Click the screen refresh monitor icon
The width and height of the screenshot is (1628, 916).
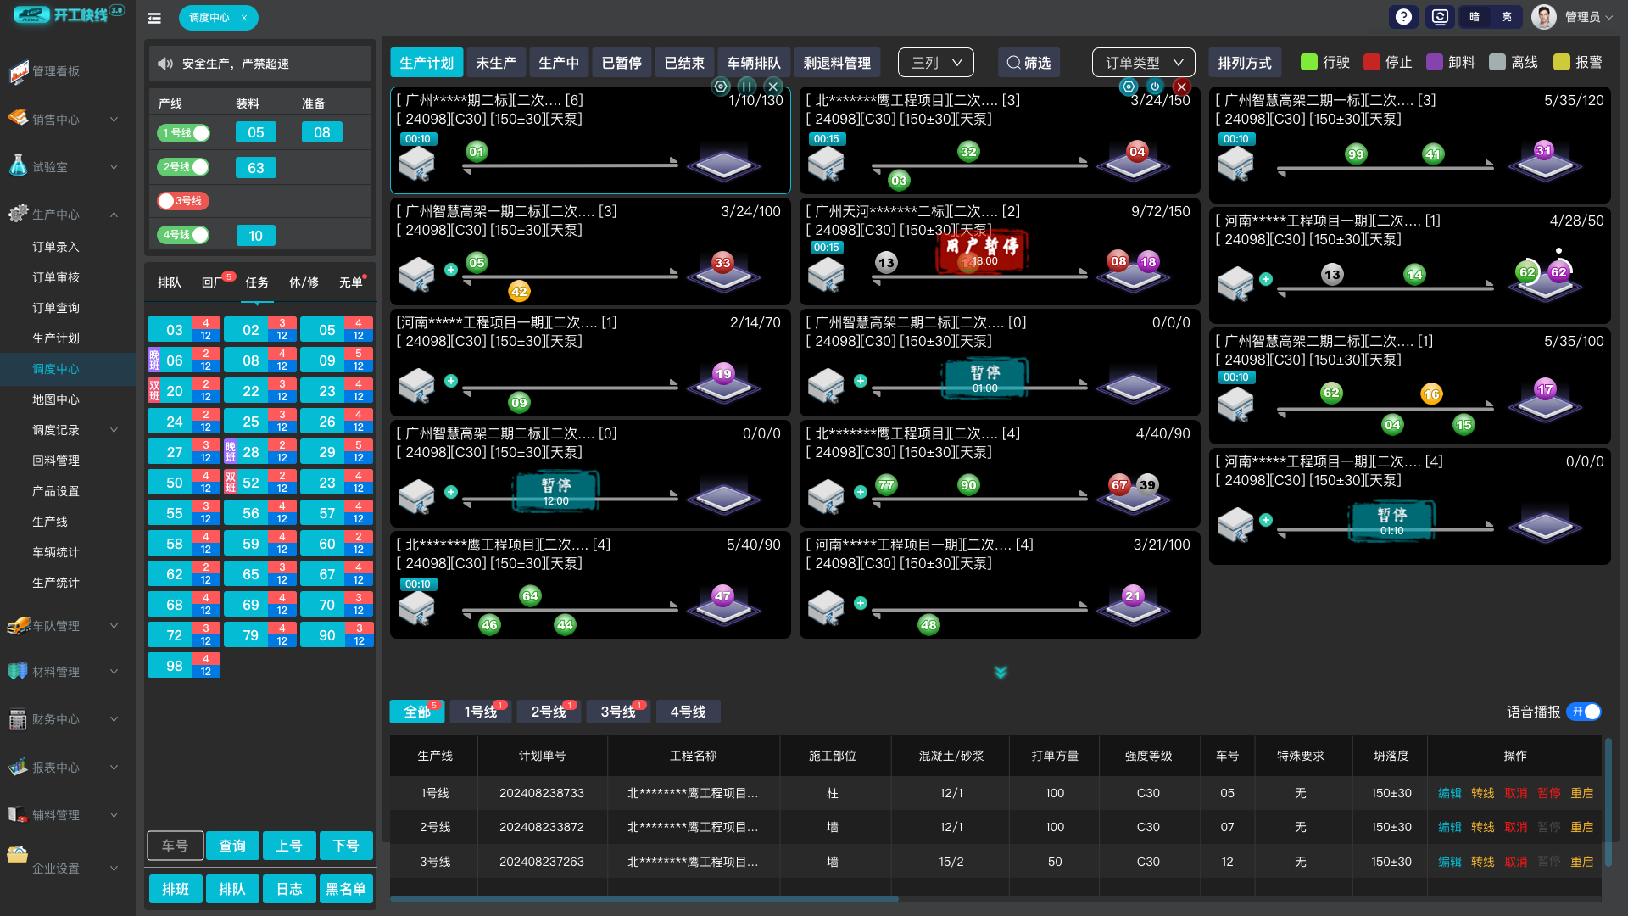coord(1440,17)
